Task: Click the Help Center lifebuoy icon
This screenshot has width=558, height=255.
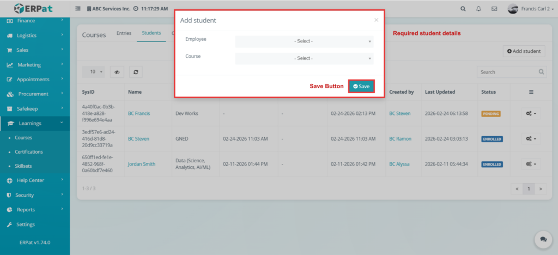Action: [x=10, y=180]
